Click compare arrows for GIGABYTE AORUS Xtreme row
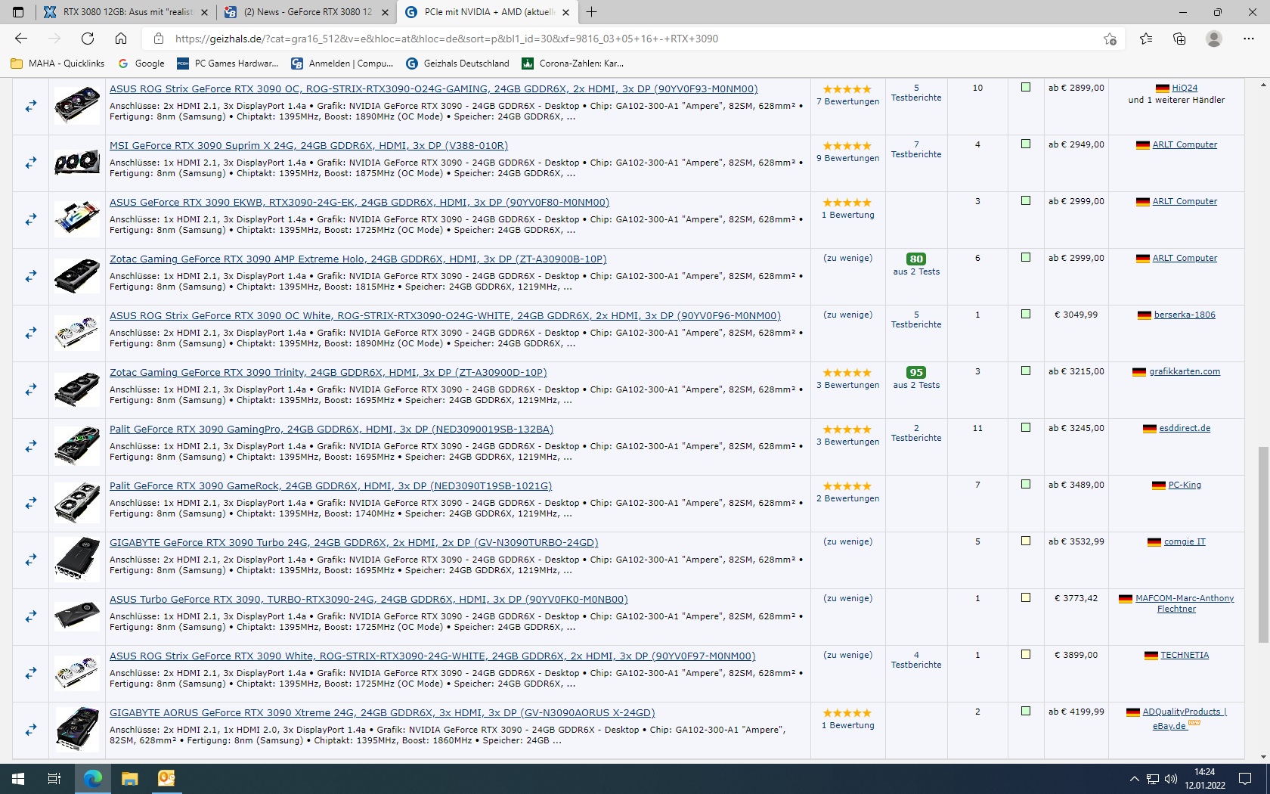Viewport: 1270px width, 794px height. [31, 730]
